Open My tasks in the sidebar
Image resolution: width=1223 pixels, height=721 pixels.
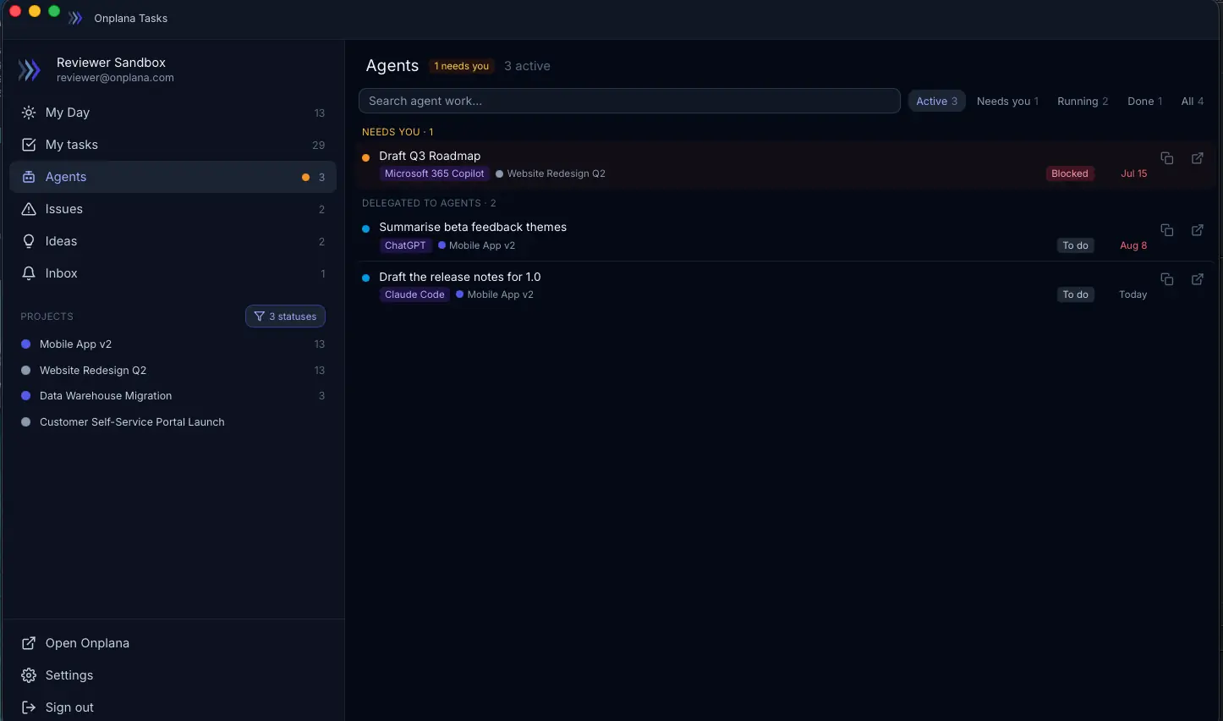(173, 145)
